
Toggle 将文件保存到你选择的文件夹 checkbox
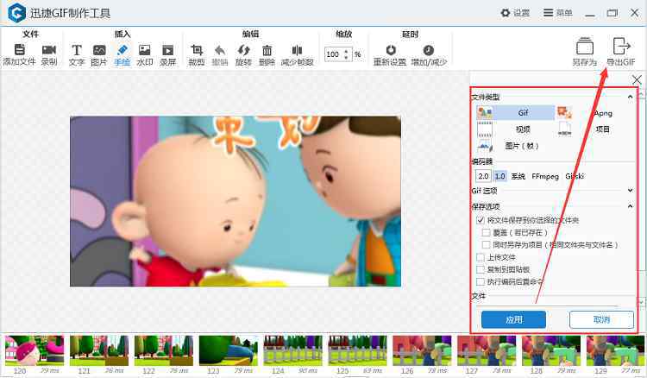481,220
